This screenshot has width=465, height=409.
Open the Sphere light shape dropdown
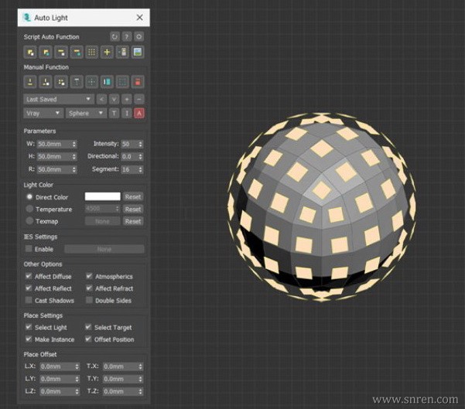(85, 113)
